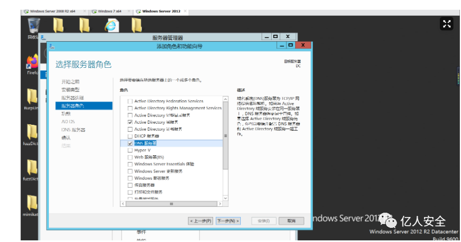Click the 下一步(N) button

coord(228,221)
